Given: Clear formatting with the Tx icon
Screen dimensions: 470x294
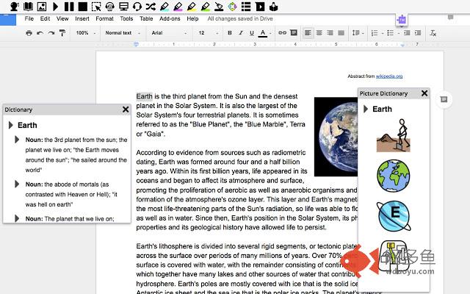Looking at the screenshot, I should pyautogui.click(x=433, y=33).
